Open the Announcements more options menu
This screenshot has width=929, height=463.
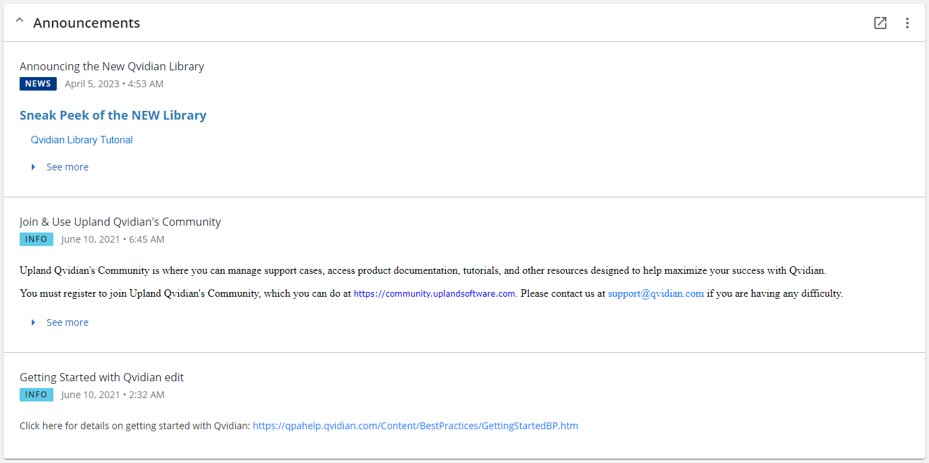[907, 23]
